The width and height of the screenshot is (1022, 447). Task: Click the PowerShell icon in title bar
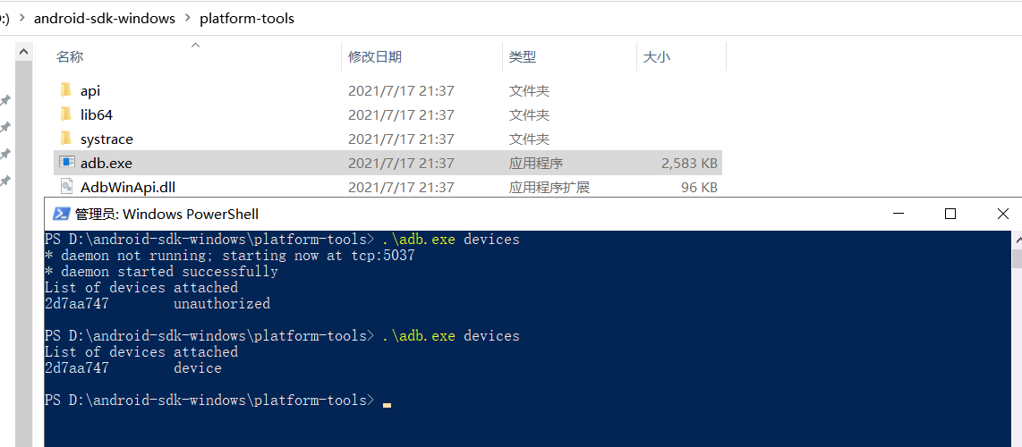tap(62, 214)
